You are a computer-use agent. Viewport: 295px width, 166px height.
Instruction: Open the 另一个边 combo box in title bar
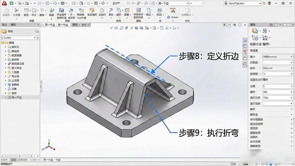(x=173, y=3)
